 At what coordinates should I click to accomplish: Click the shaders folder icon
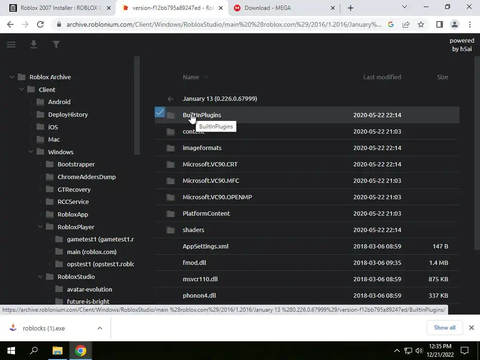coord(171,230)
